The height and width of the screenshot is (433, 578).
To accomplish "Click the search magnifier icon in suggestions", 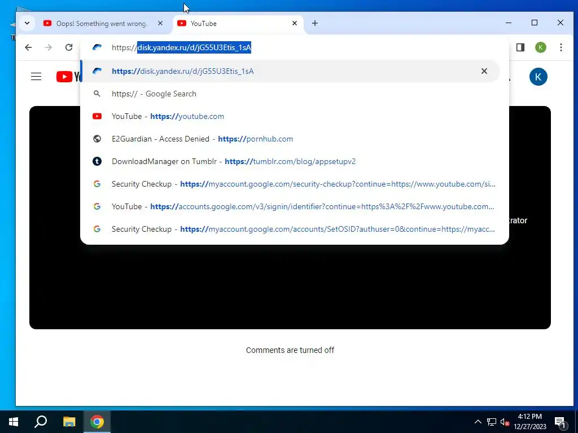I will point(97,94).
